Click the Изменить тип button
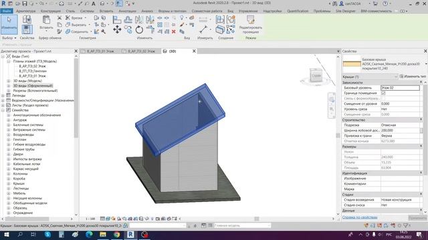This screenshot has width=428, height=240. (413, 77)
